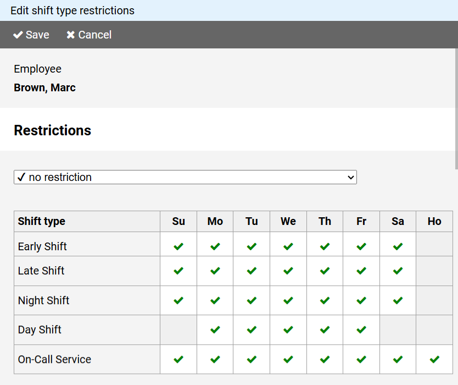
Task: Toggle Day Shift on Friday
Action: [x=361, y=329]
